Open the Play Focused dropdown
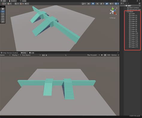The image size is (142, 118). 93,55
